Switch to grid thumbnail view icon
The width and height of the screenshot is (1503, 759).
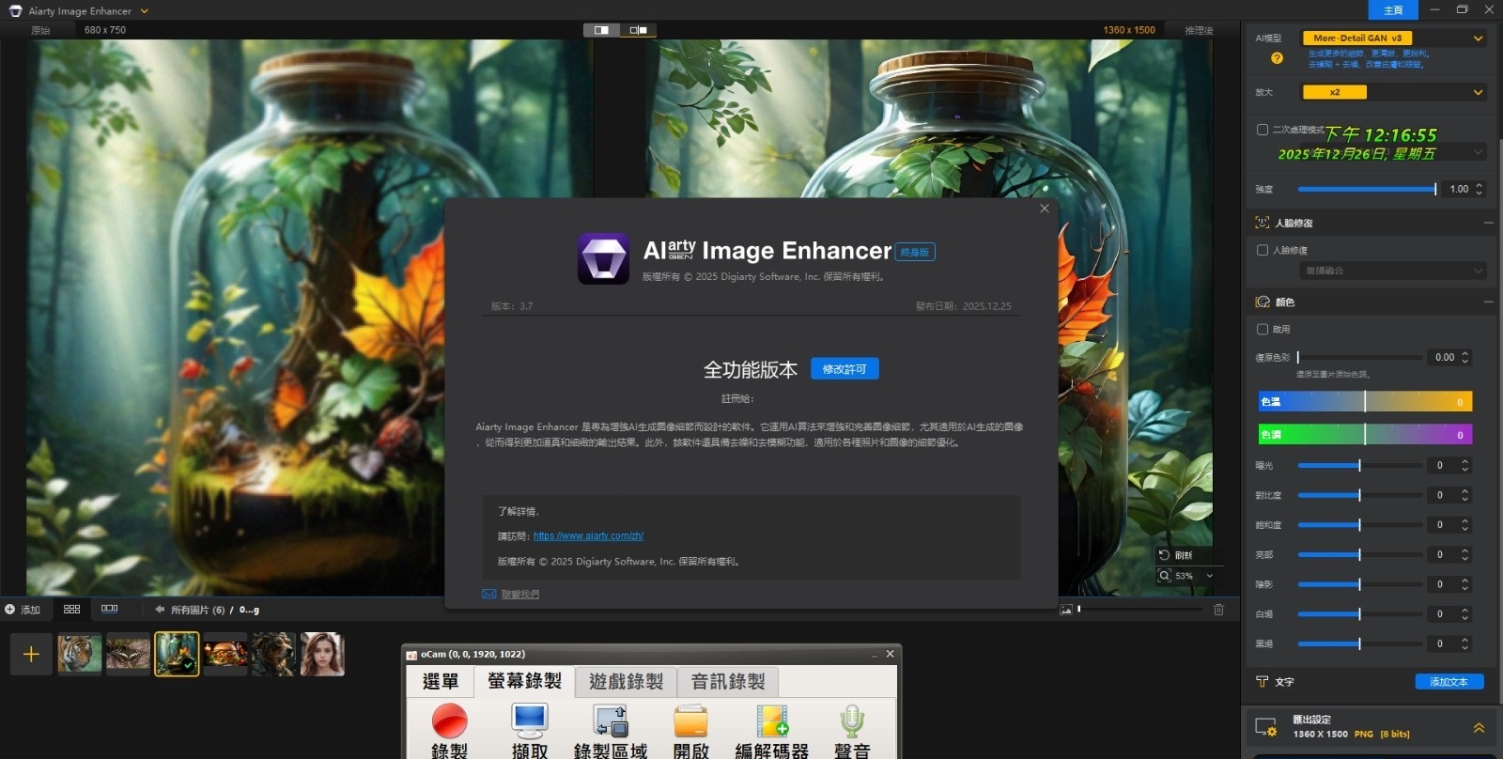[71, 609]
